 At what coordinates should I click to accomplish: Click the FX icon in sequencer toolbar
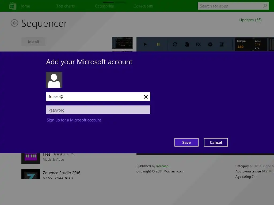pyautogui.click(x=198, y=44)
